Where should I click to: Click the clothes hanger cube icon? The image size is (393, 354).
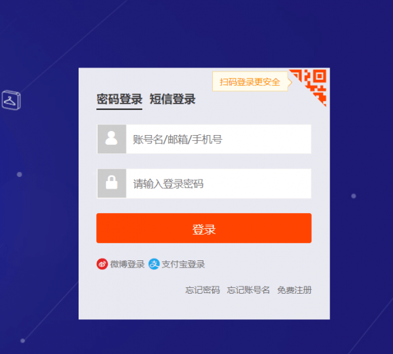[11, 100]
